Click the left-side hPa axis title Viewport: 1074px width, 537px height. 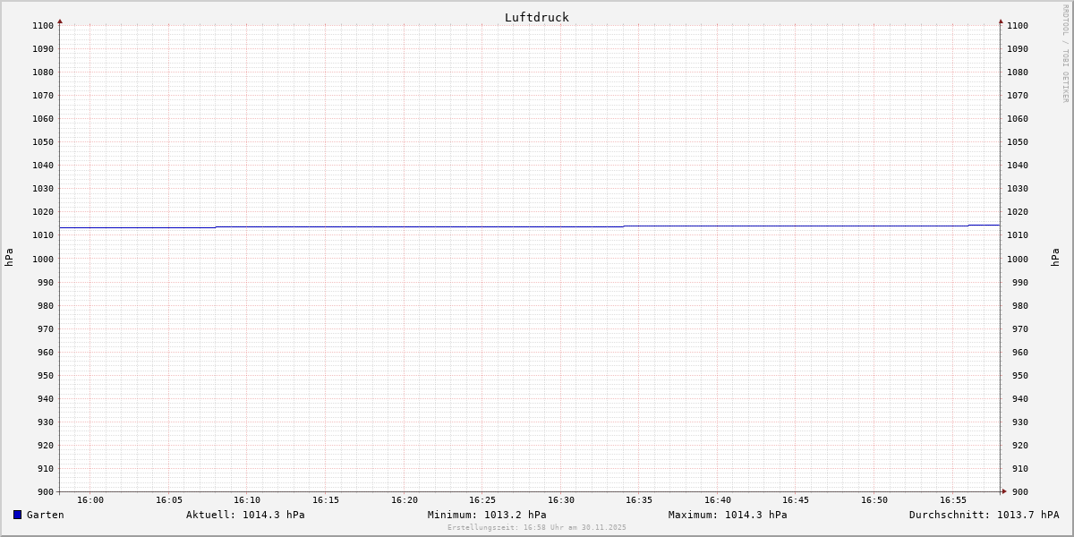(9, 258)
